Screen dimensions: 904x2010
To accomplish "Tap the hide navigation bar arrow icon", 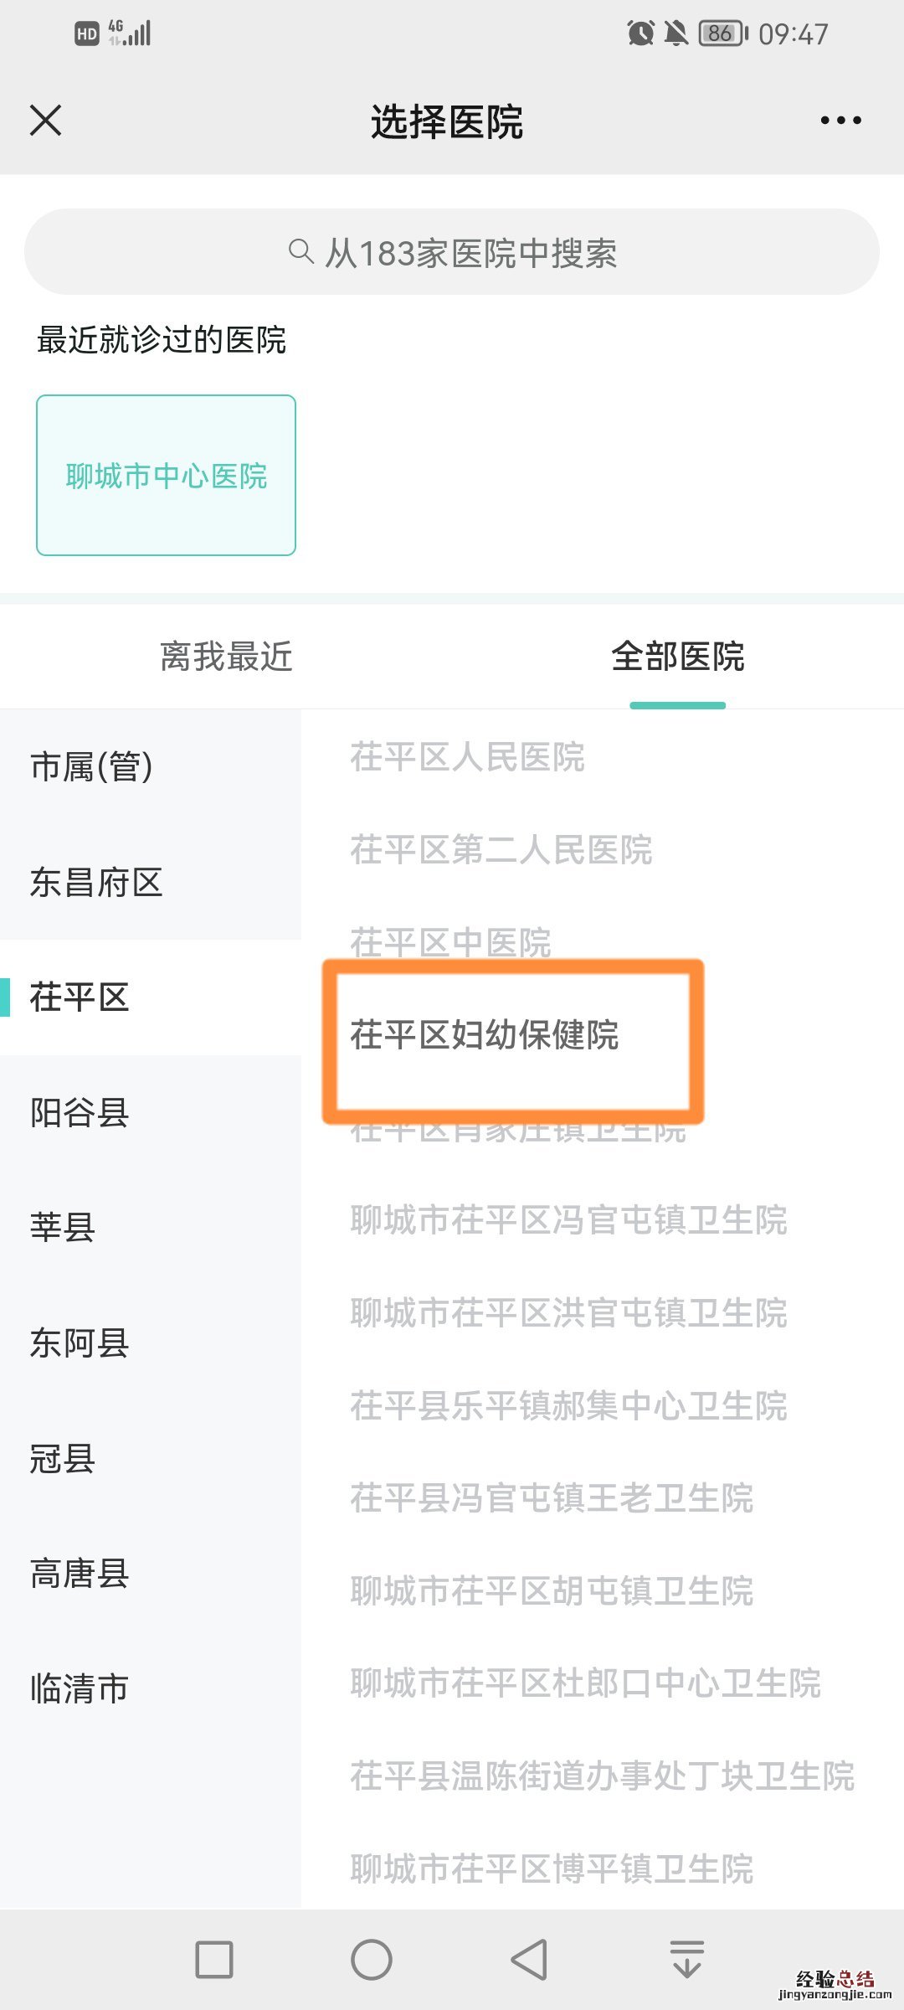I will click(686, 1960).
